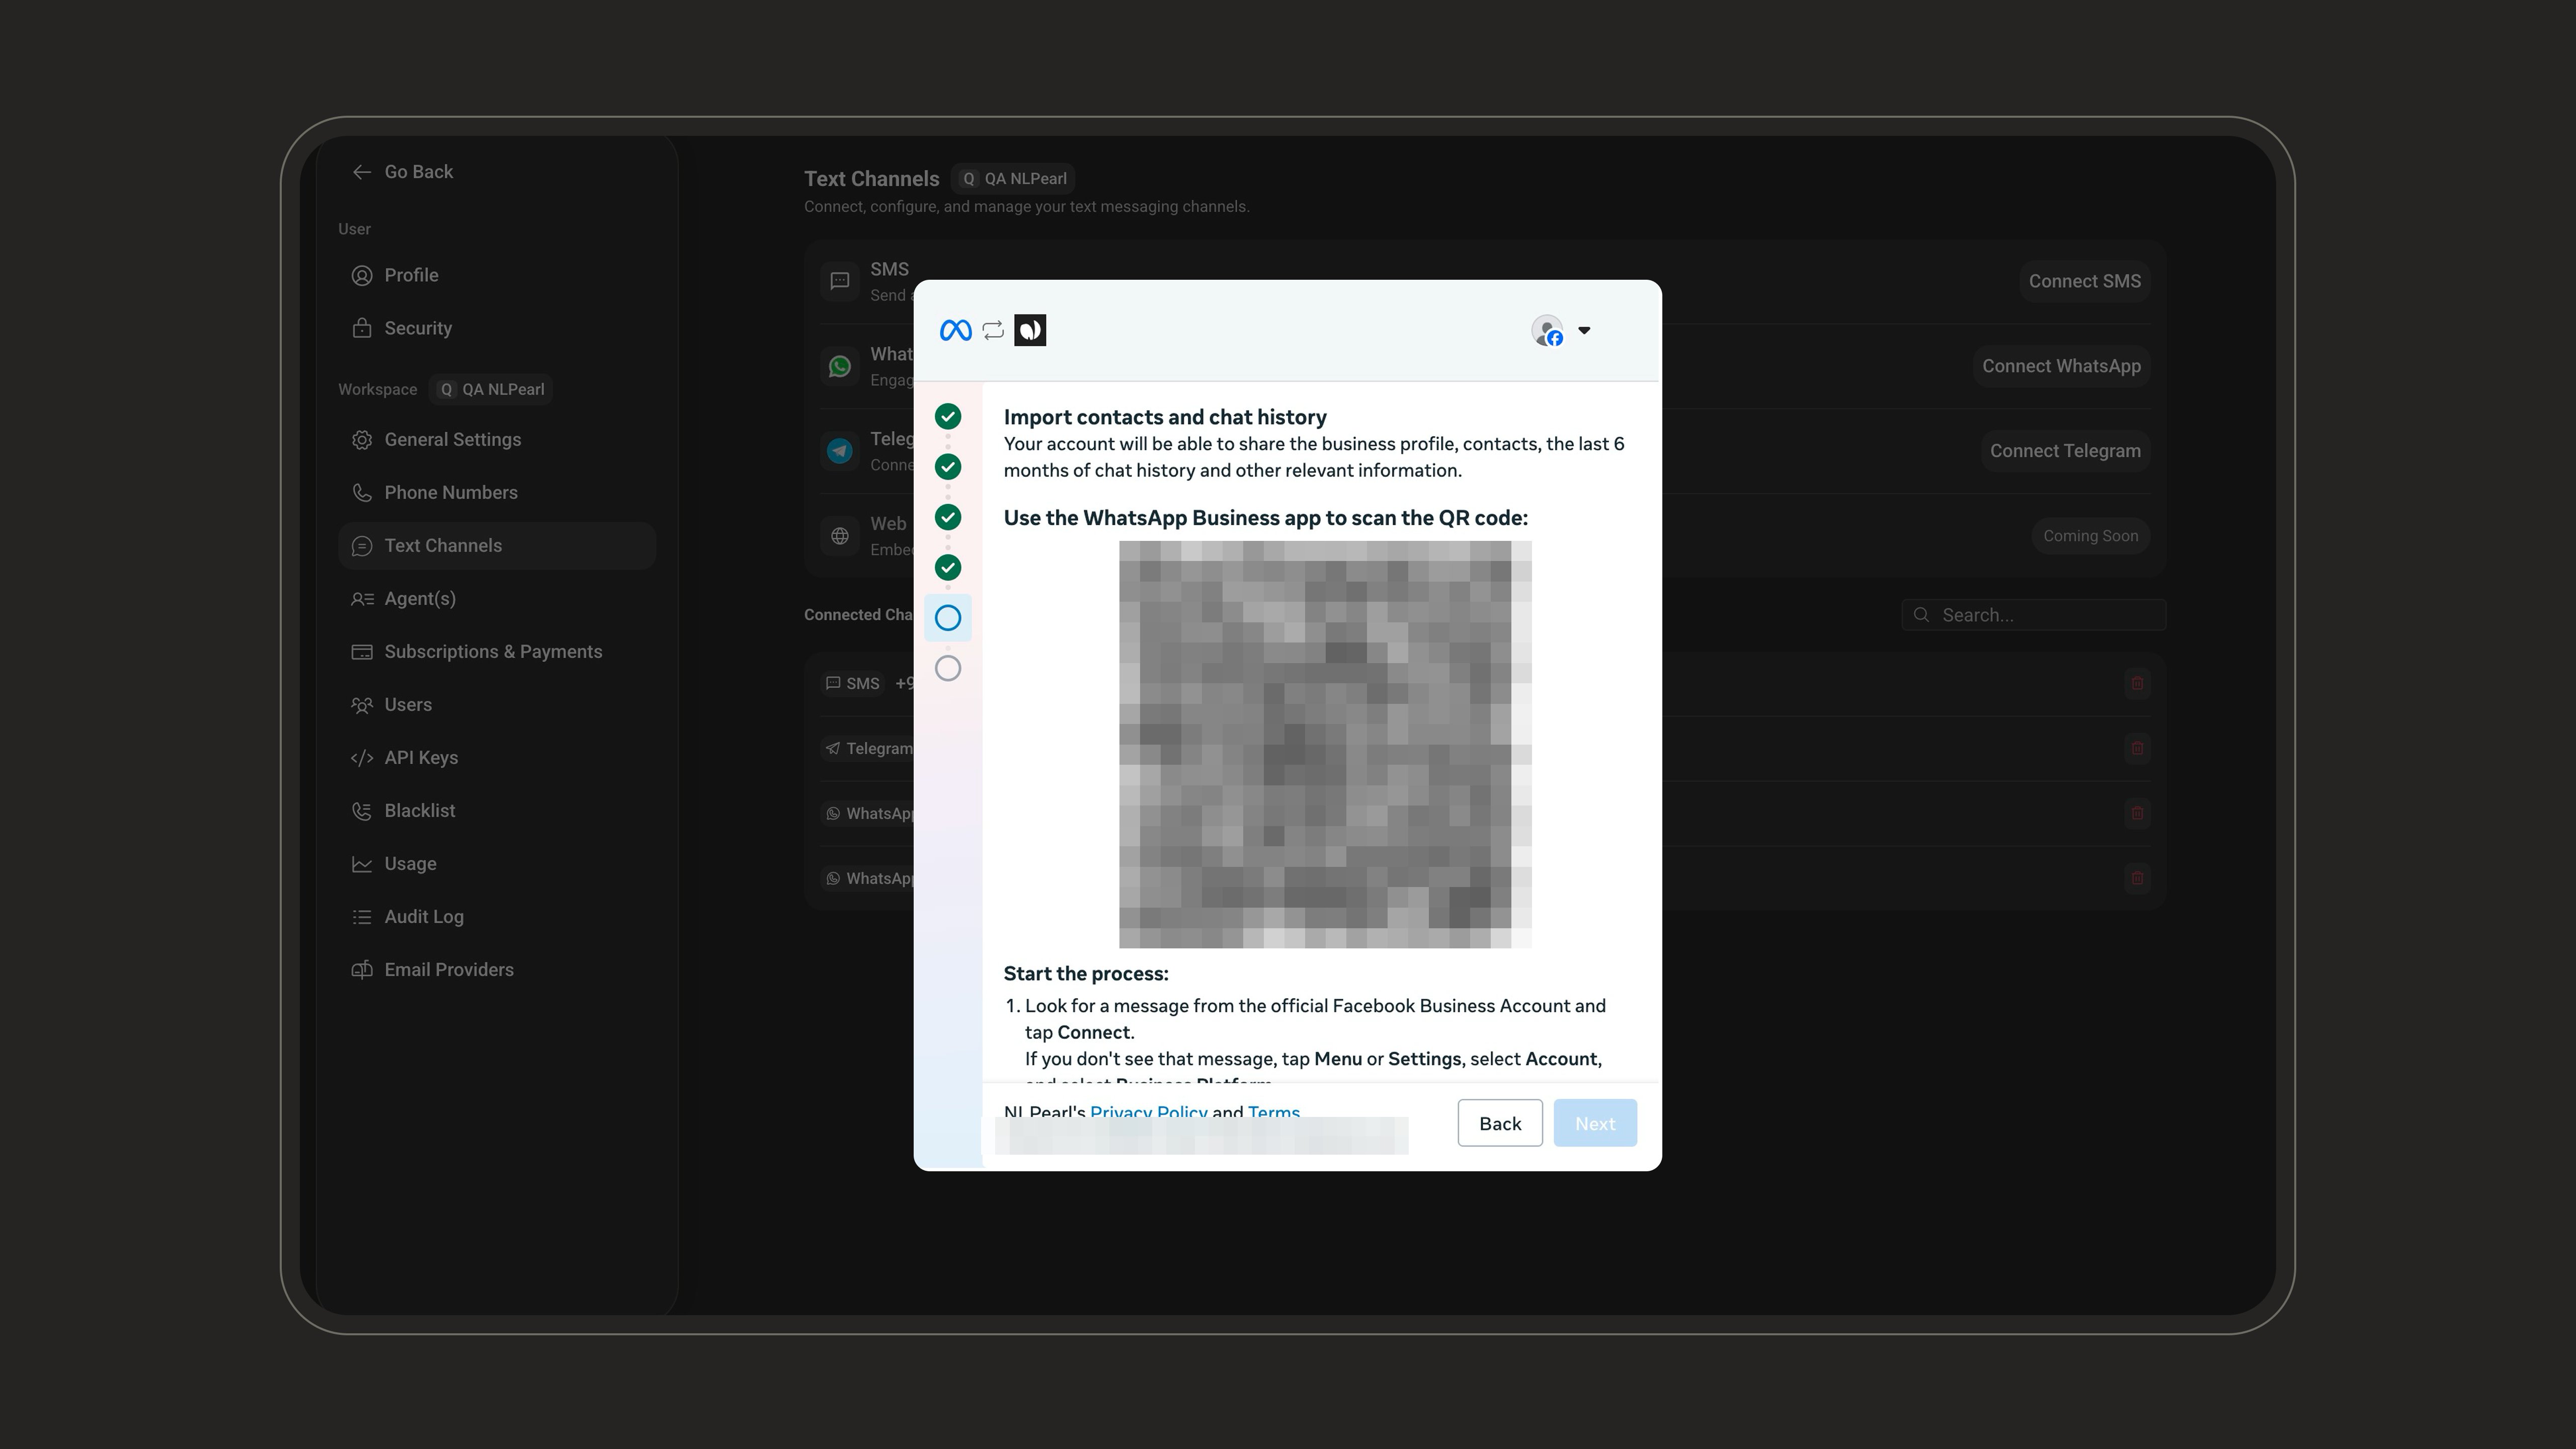Click the Connect SMS button
This screenshot has width=2576, height=1449.
pyautogui.click(x=2084, y=281)
